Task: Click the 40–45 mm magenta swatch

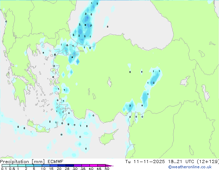Action: point(94,165)
